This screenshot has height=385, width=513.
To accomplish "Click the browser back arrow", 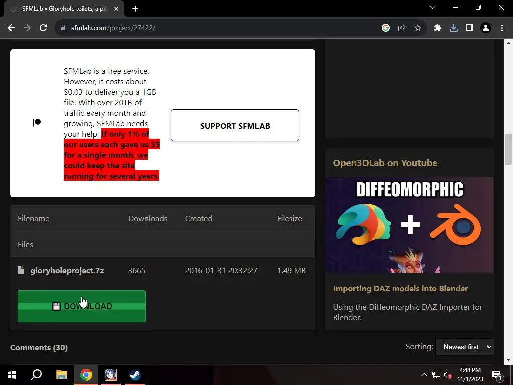I will coord(11,28).
